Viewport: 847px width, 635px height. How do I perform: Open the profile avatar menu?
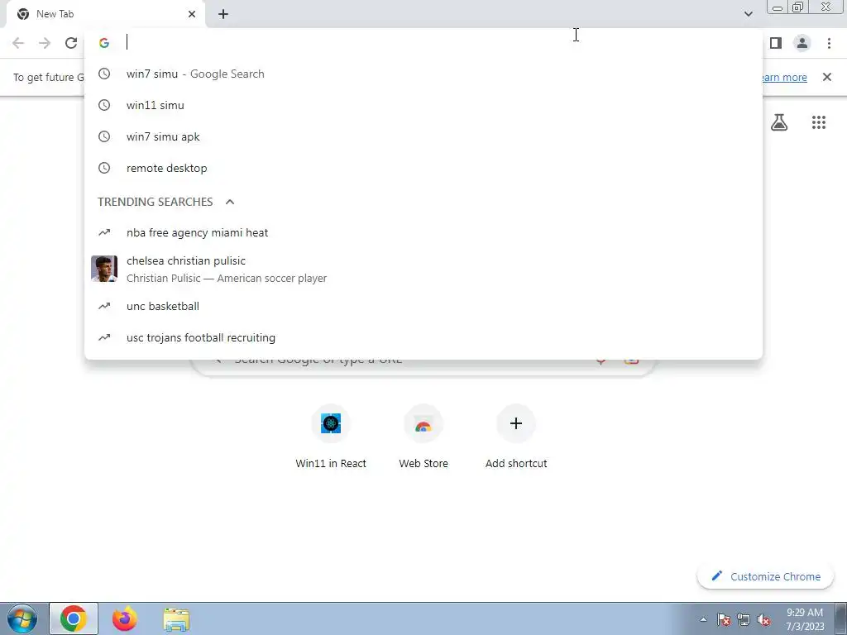[x=802, y=43]
